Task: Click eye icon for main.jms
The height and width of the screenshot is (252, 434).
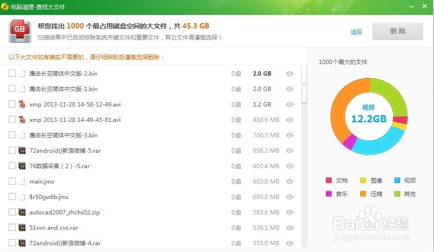Action: tap(290, 182)
